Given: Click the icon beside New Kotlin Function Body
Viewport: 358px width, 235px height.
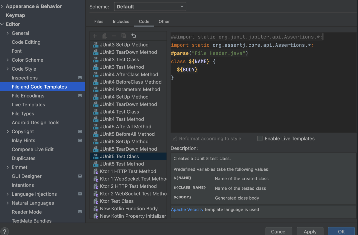Looking at the screenshot, I should coord(96,209).
